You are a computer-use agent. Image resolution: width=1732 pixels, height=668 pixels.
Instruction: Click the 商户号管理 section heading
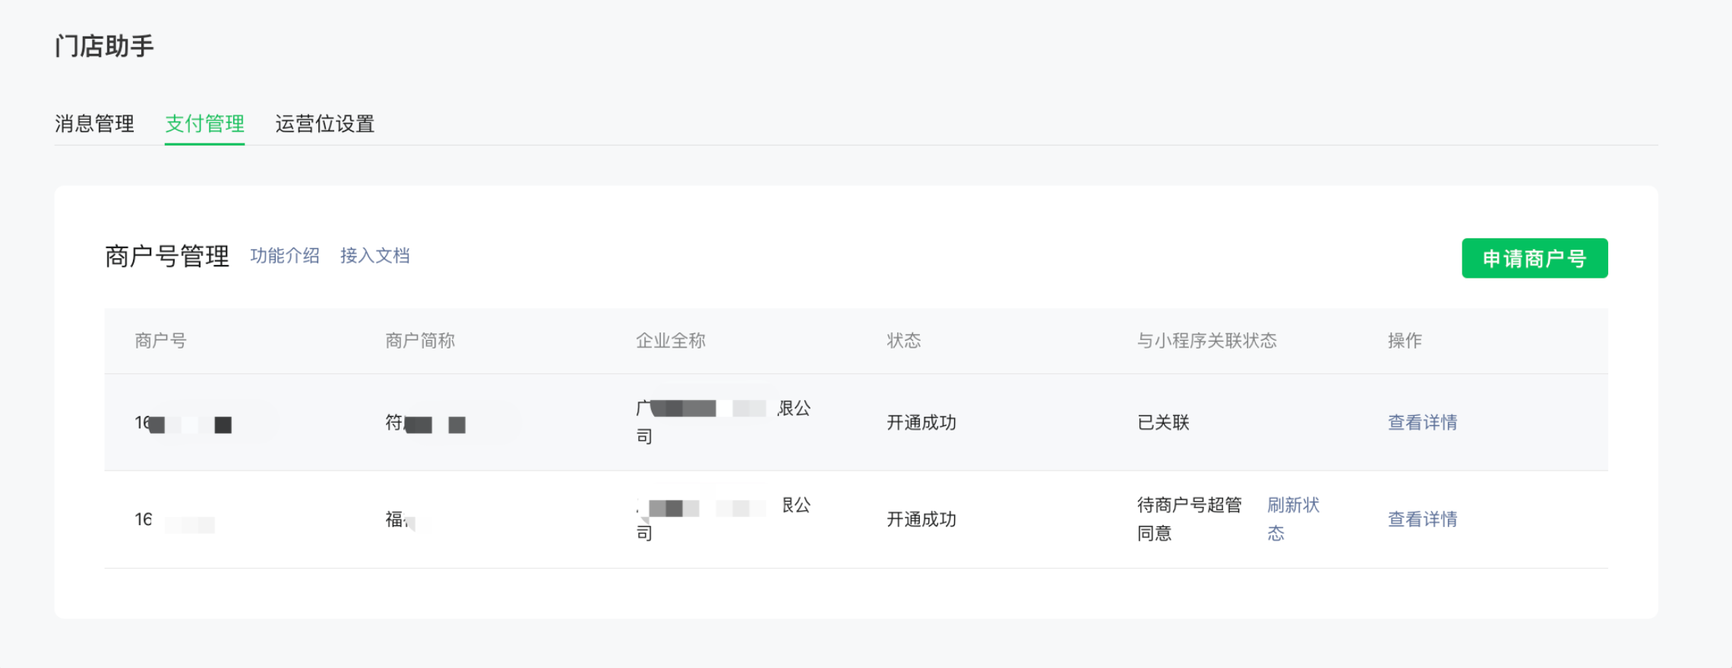pyautogui.click(x=167, y=257)
